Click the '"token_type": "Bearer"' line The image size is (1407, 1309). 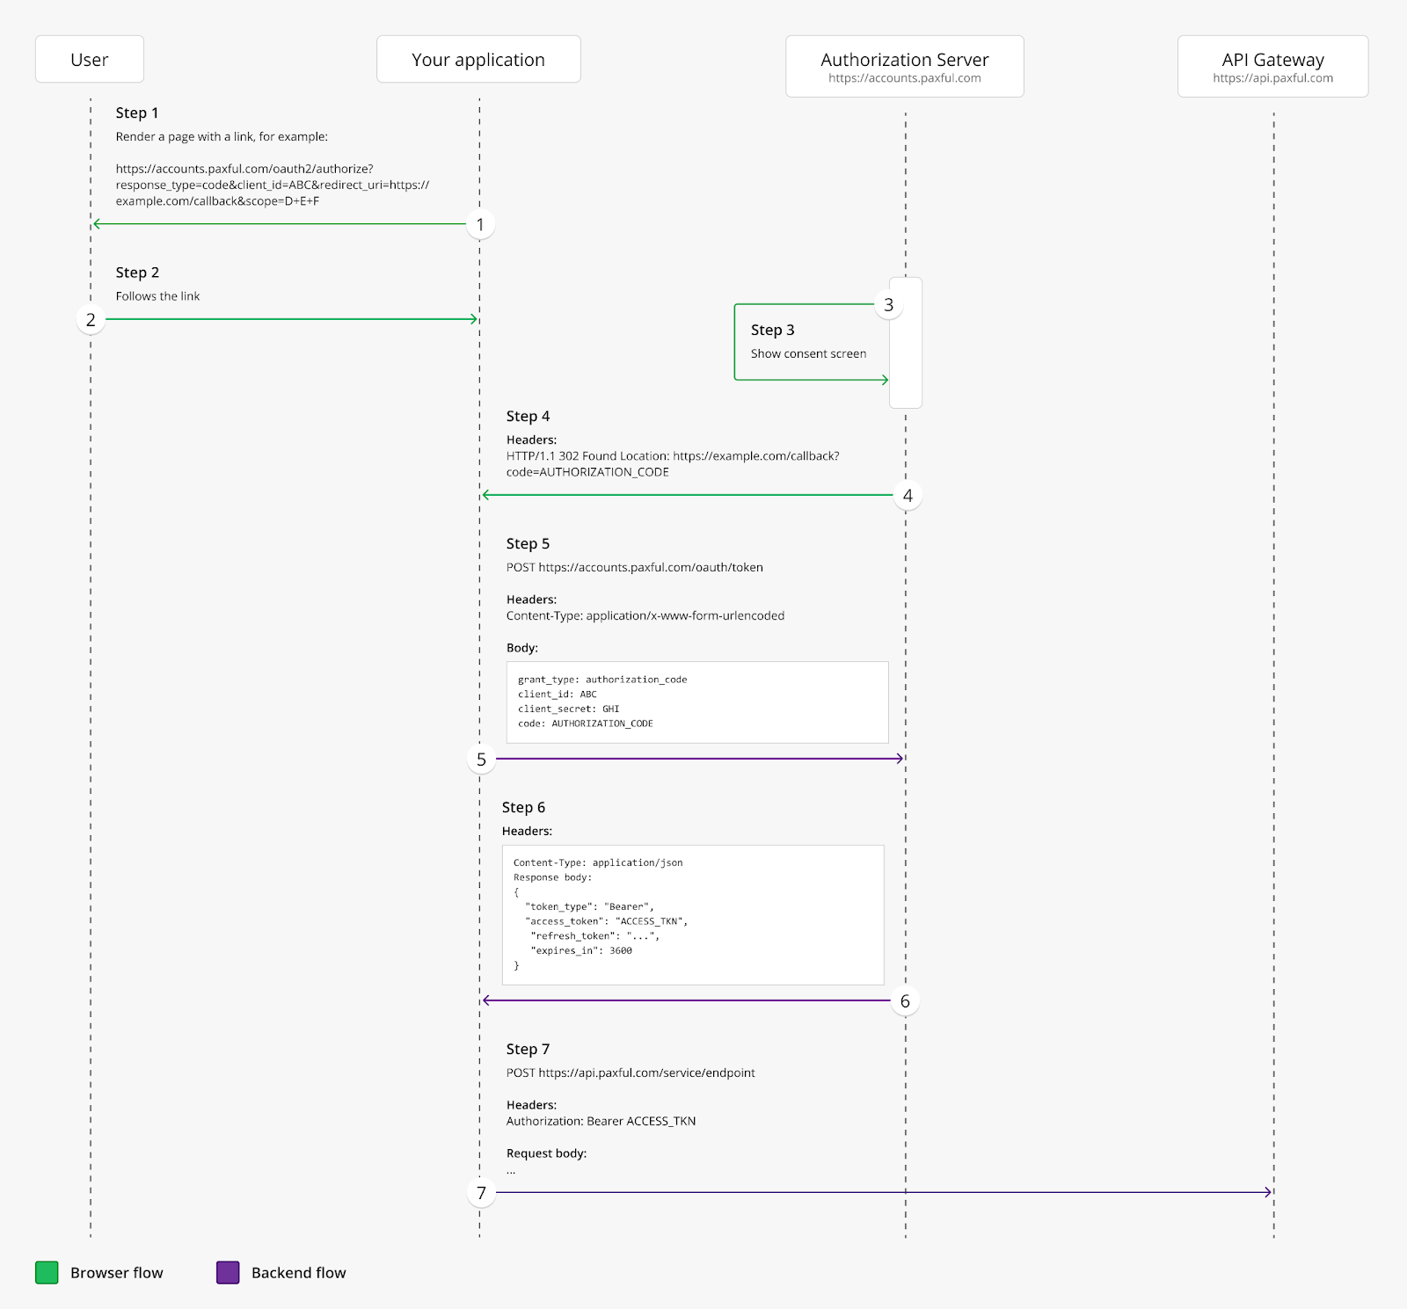589,906
